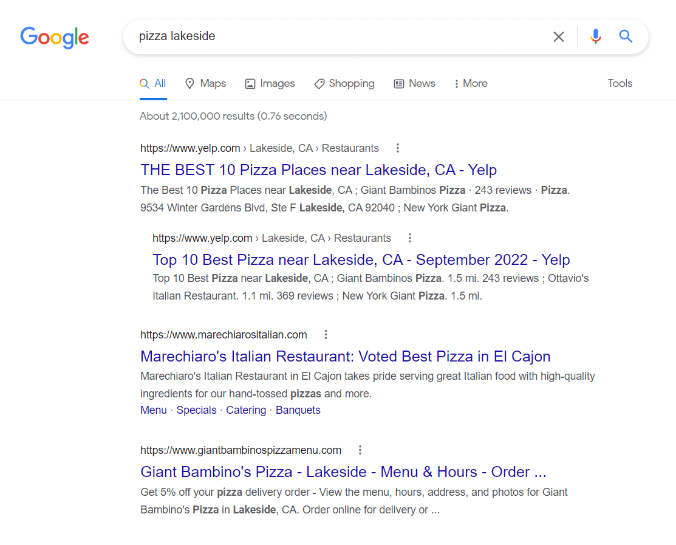Switch to the Images tab
The image size is (676, 545).
270,83
